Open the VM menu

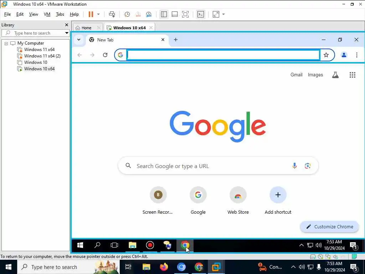pos(47,14)
